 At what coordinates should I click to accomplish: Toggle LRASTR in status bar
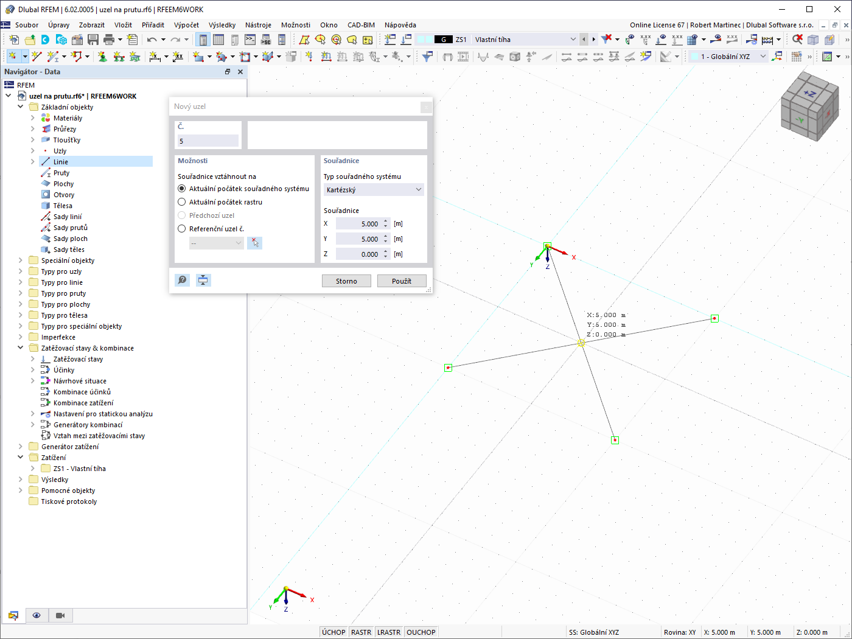pos(389,632)
